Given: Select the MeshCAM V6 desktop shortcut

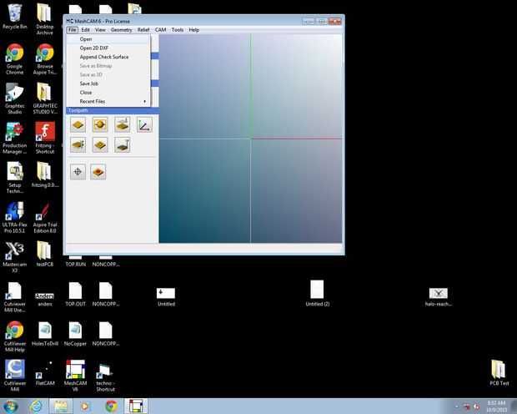Looking at the screenshot, I should click(75, 376).
